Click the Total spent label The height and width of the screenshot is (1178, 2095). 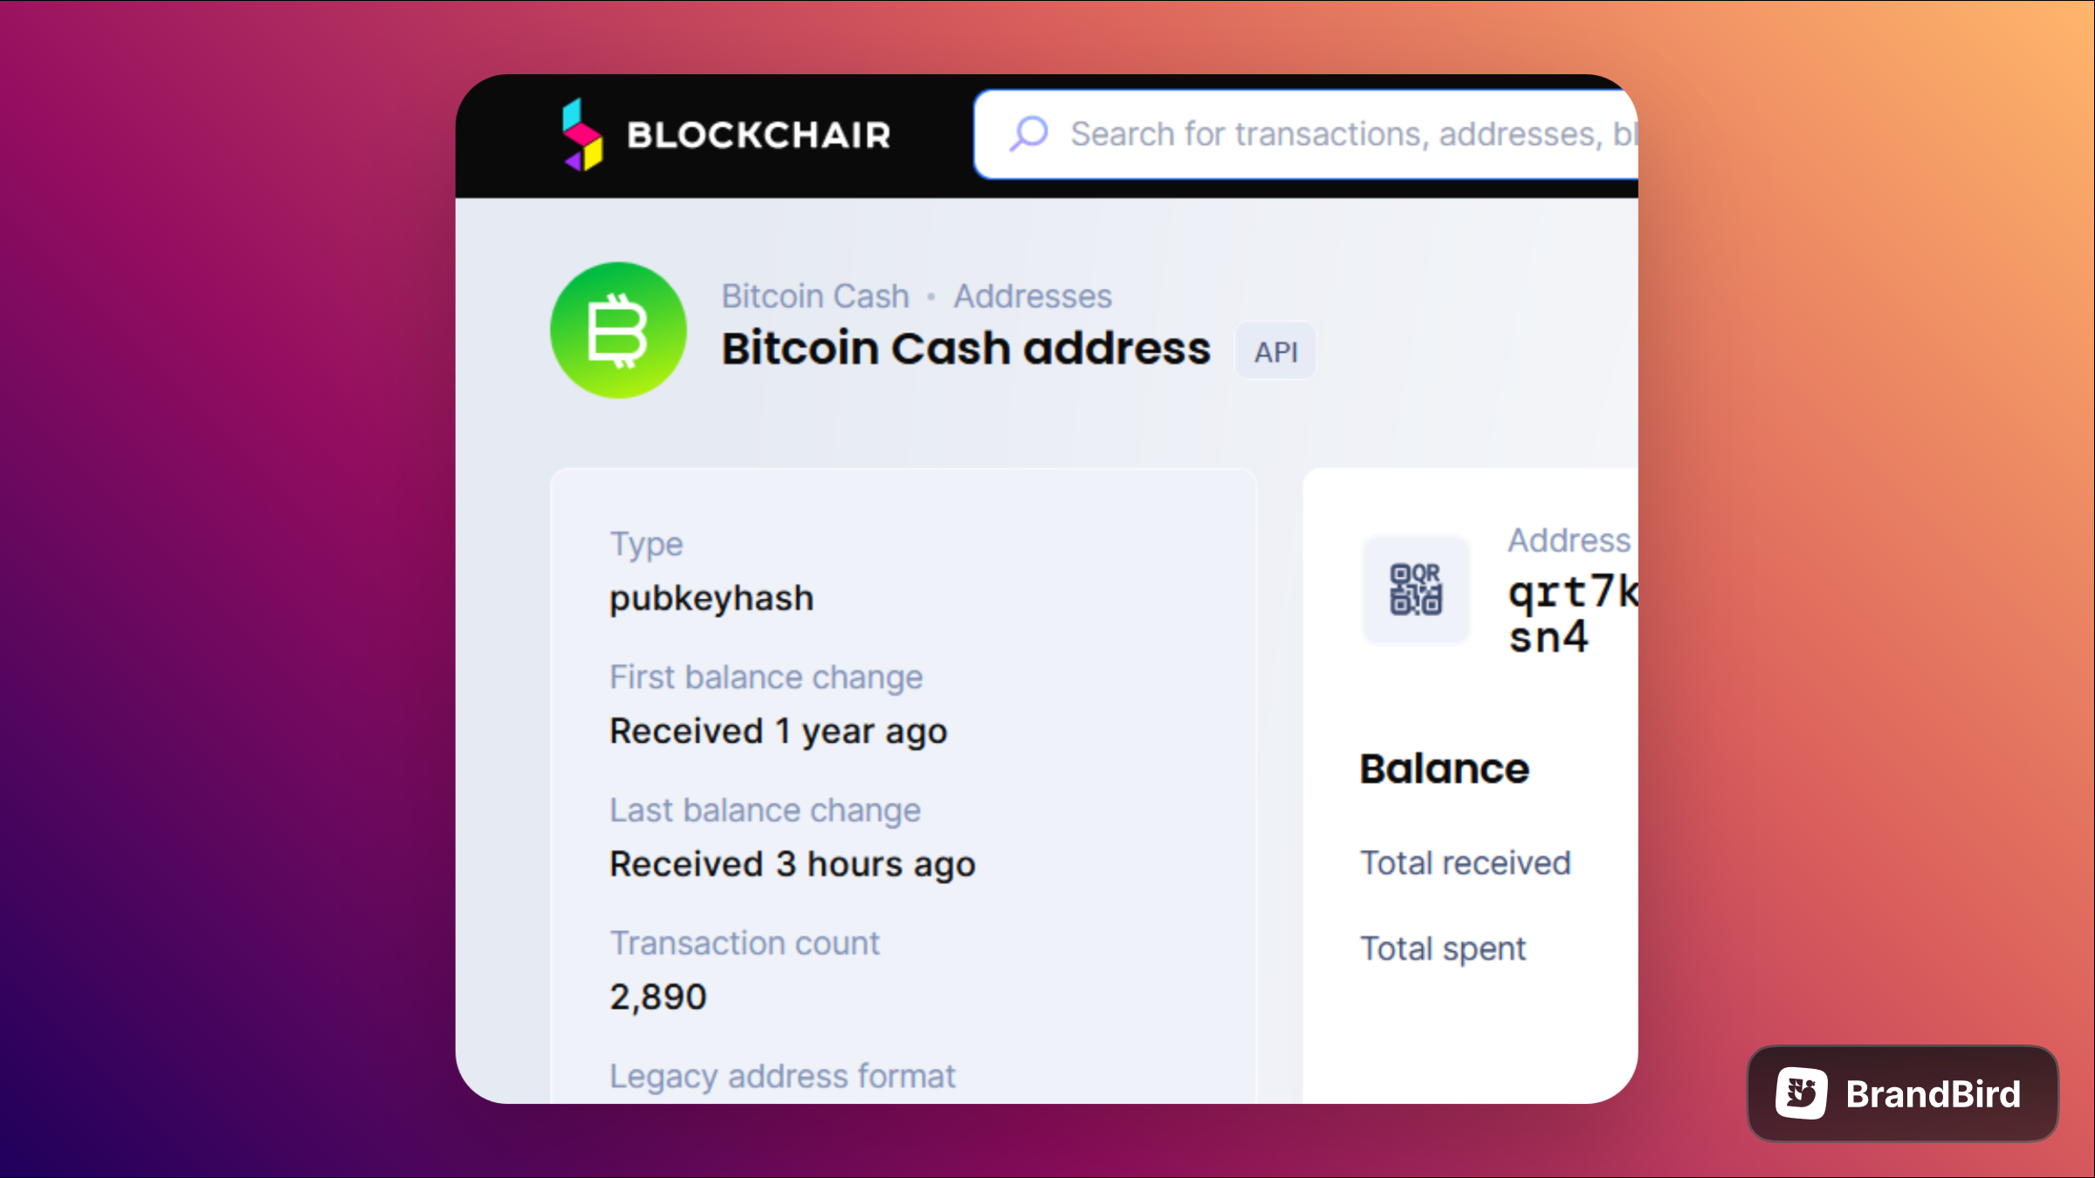[1443, 949]
